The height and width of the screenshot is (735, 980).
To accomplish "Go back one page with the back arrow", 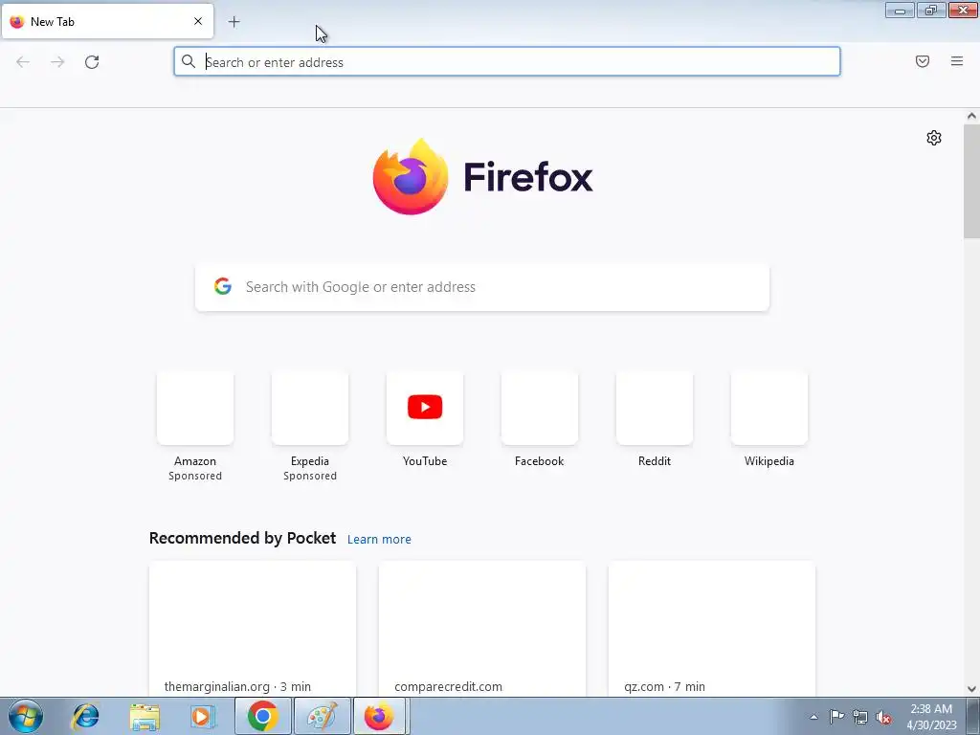I will pyautogui.click(x=23, y=62).
